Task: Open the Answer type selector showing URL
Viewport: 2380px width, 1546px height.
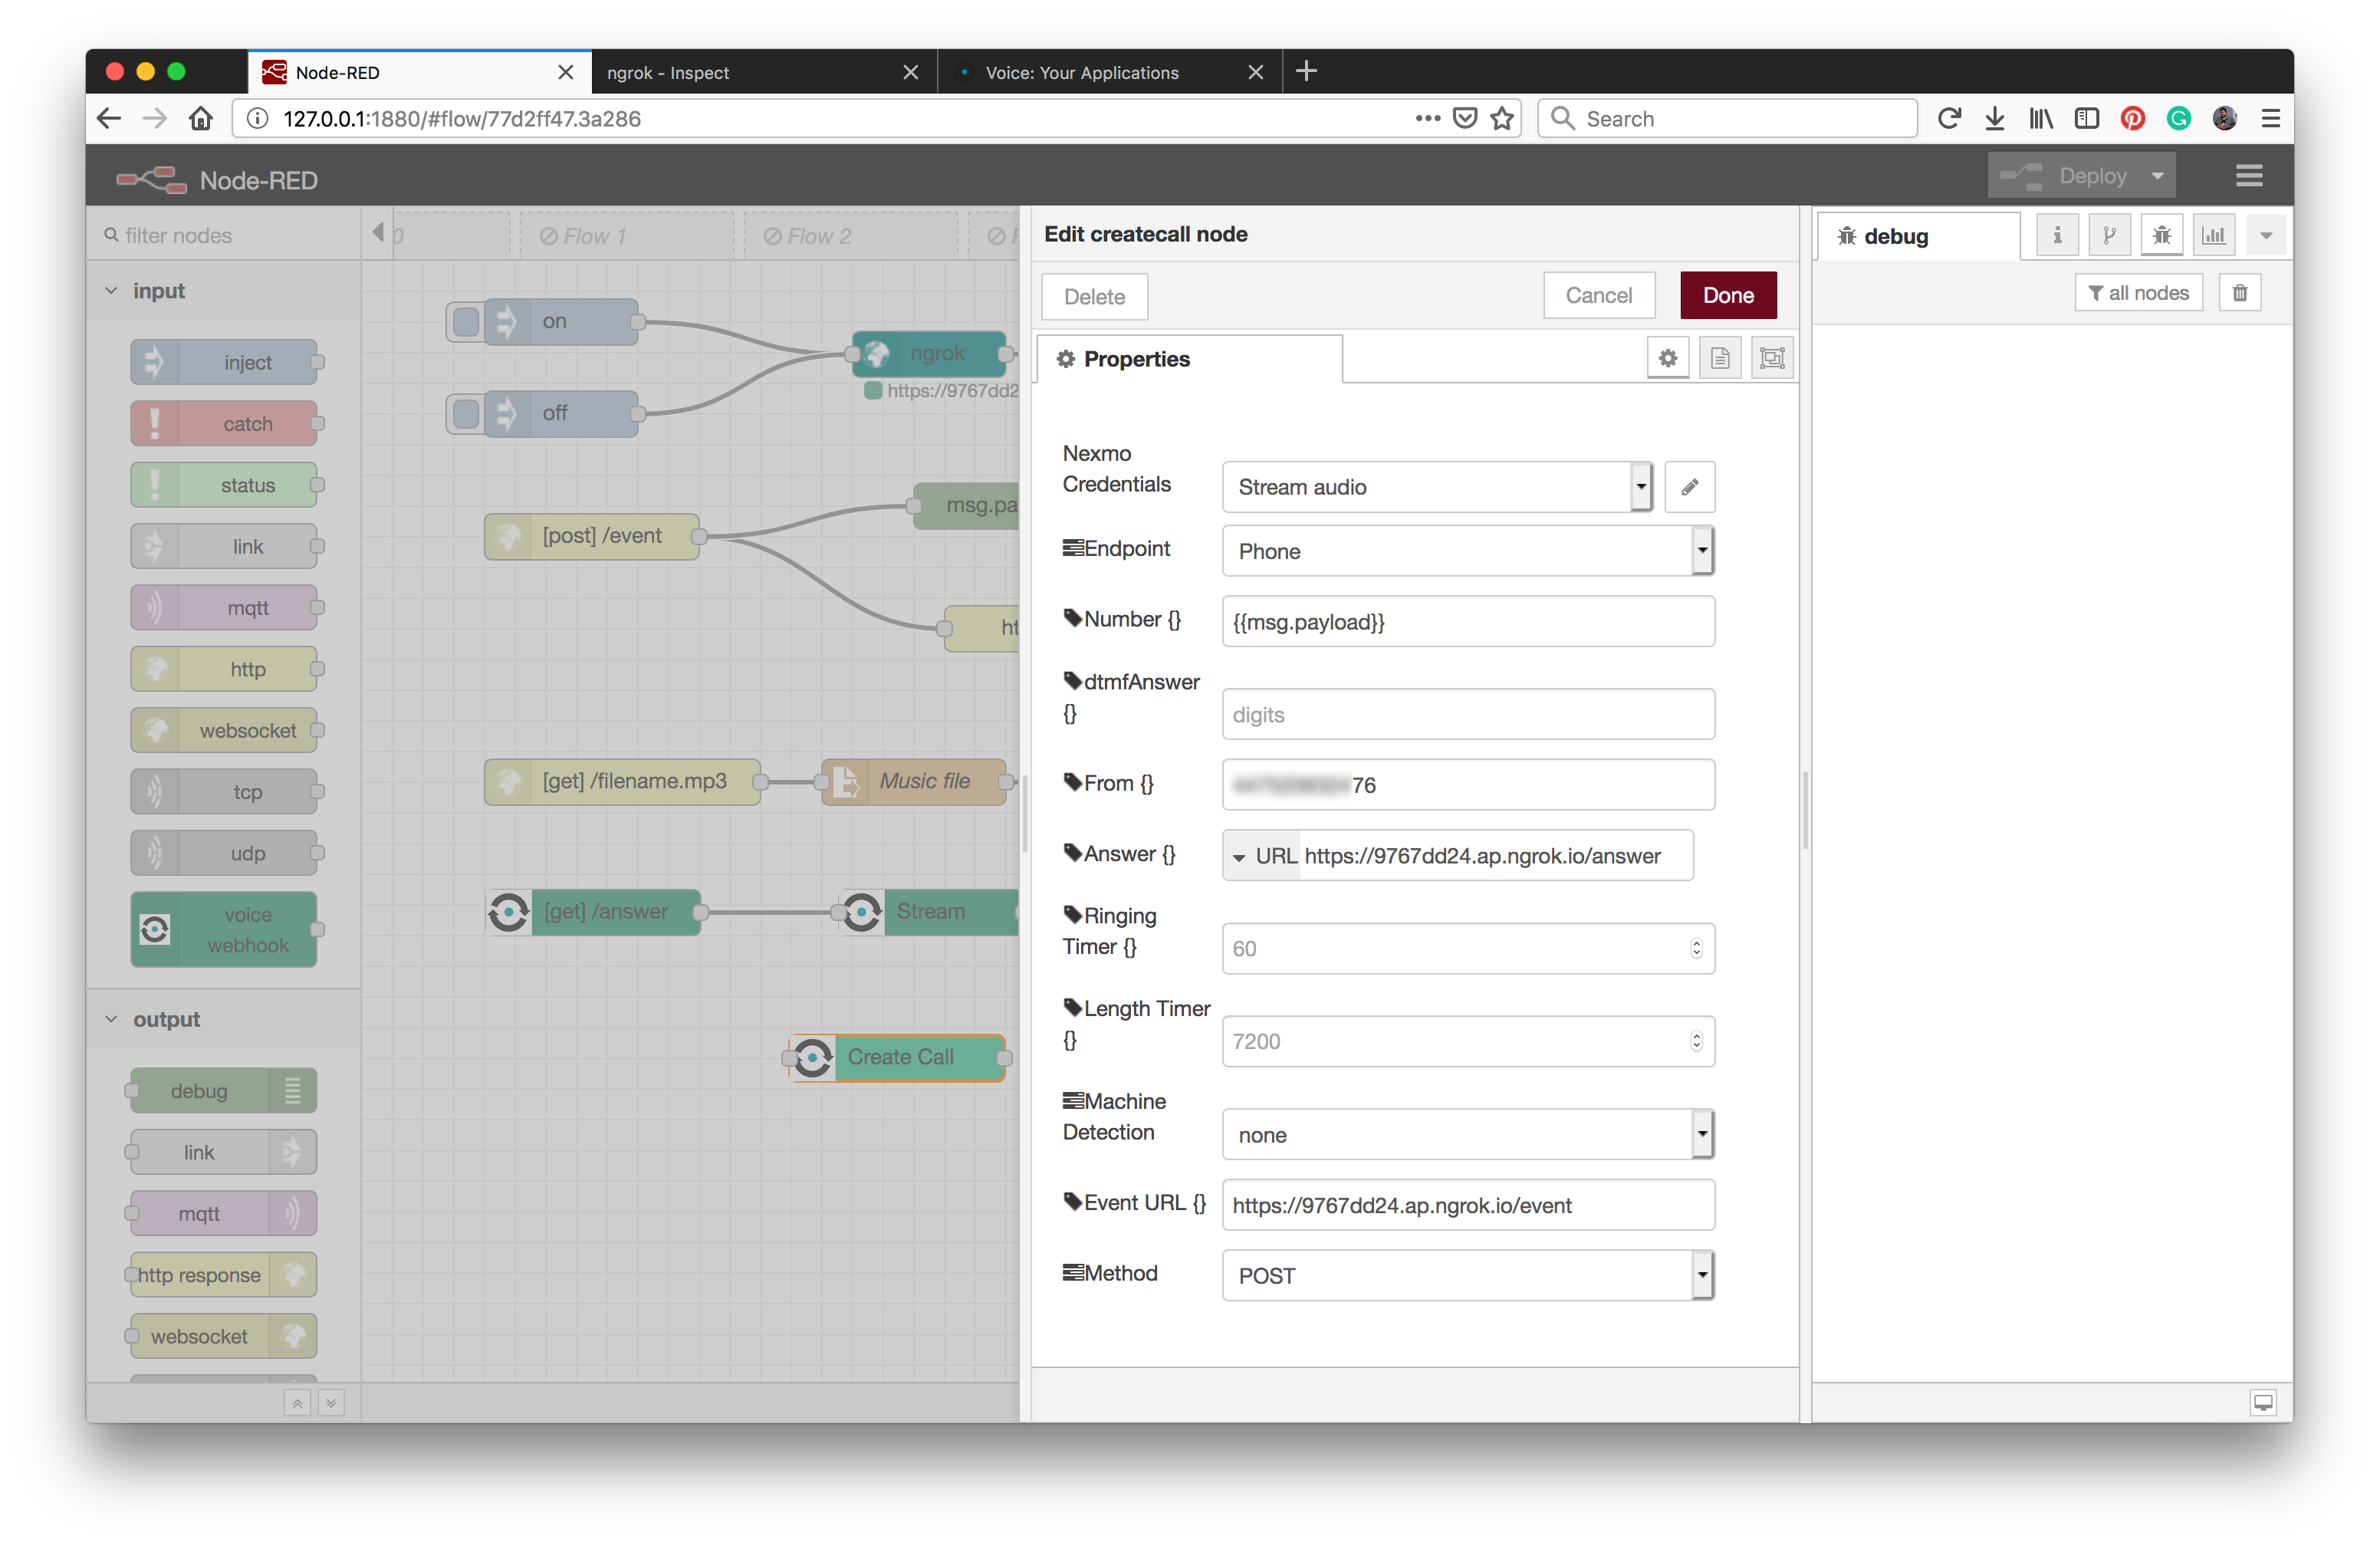Action: [x=1262, y=856]
